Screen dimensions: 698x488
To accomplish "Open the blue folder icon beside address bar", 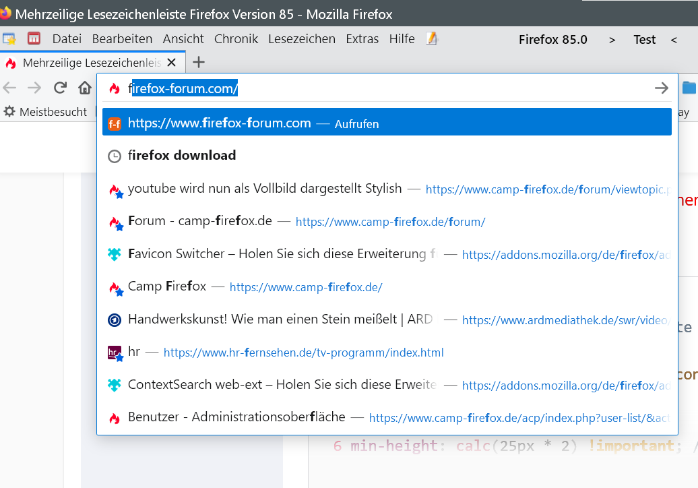I will click(689, 88).
